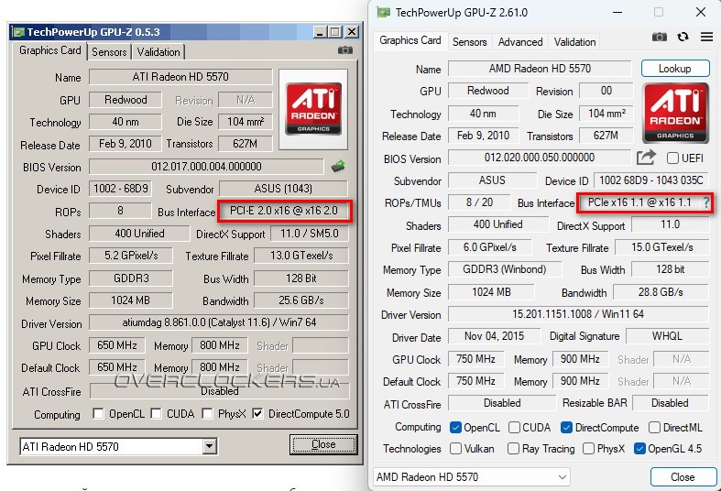Viewport: 721px width, 491px height.
Task: Open Validation tab in GPU-Z 2.61.0
Action: [574, 42]
